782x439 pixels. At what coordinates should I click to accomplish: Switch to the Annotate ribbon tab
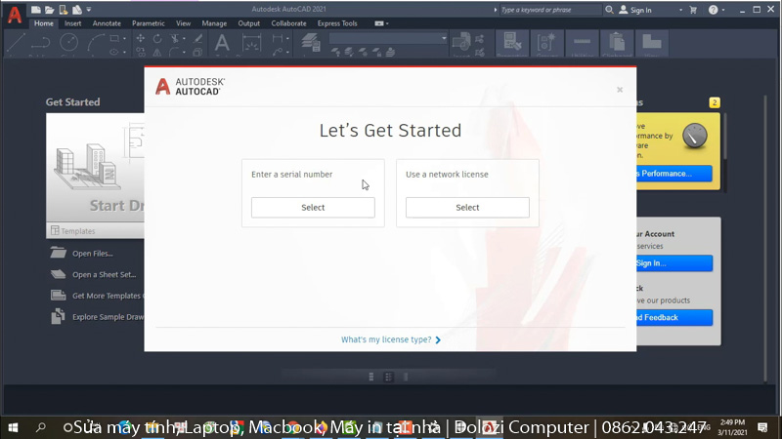107,23
